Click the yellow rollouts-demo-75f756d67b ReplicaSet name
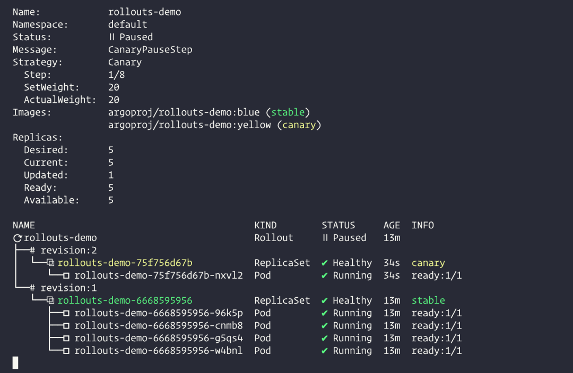 click(x=125, y=263)
